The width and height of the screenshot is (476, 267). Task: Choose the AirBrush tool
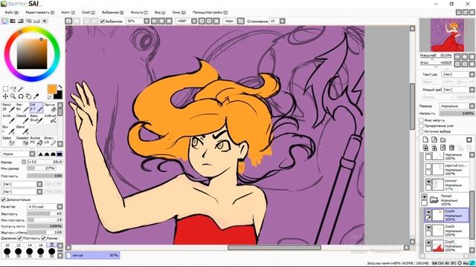tap(51, 119)
